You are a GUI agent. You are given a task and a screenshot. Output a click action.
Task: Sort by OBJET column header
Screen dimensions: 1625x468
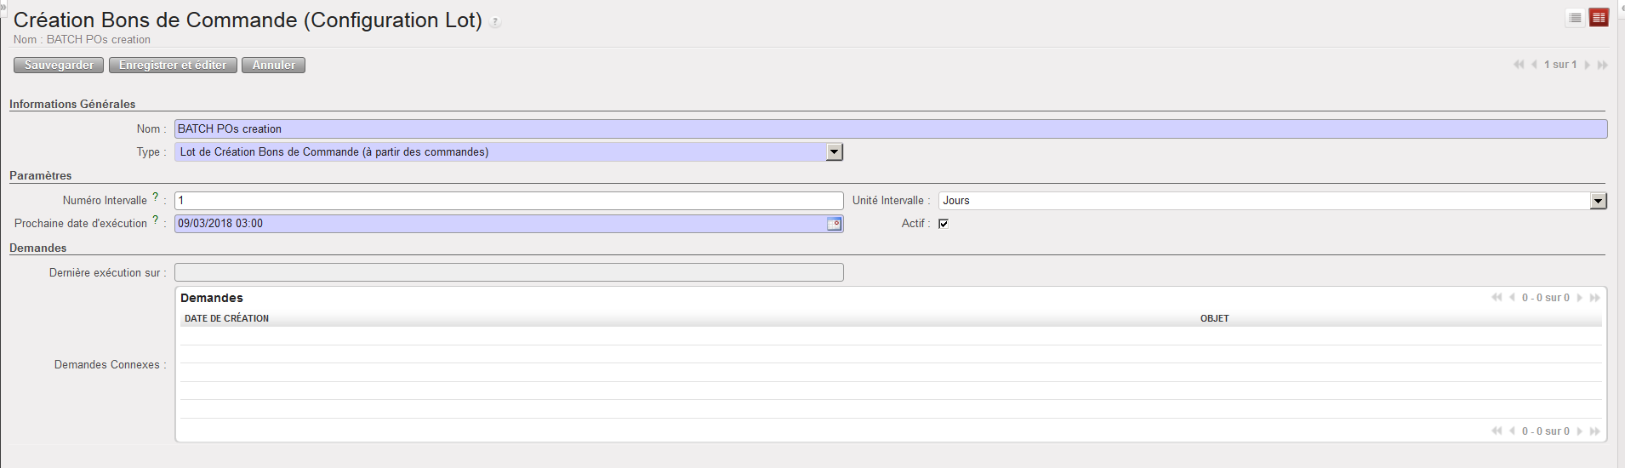(1214, 318)
